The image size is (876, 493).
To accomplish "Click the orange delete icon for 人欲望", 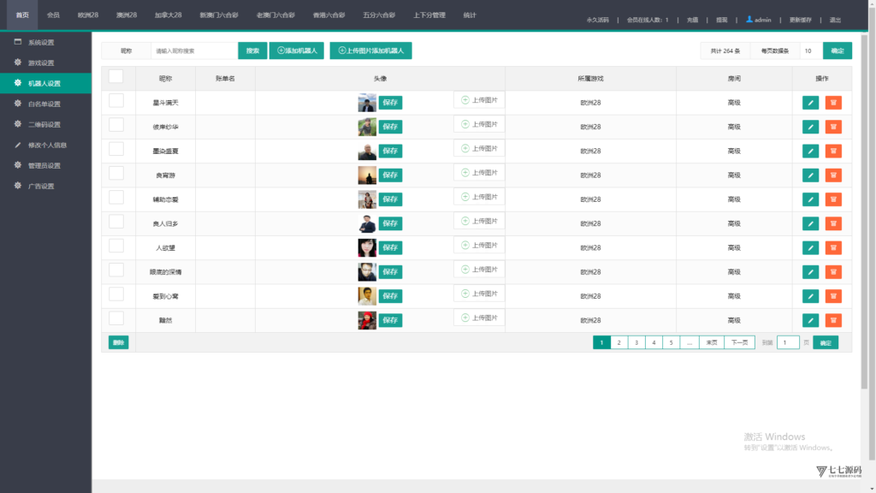I will pos(833,248).
